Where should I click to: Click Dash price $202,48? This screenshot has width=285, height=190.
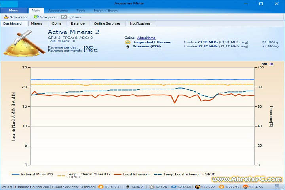(x=184, y=187)
